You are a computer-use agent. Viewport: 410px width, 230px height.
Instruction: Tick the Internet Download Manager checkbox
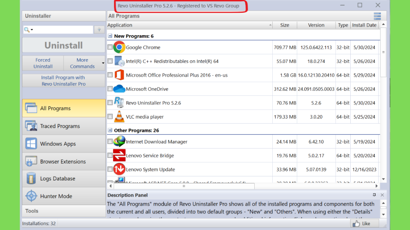pyautogui.click(x=110, y=141)
